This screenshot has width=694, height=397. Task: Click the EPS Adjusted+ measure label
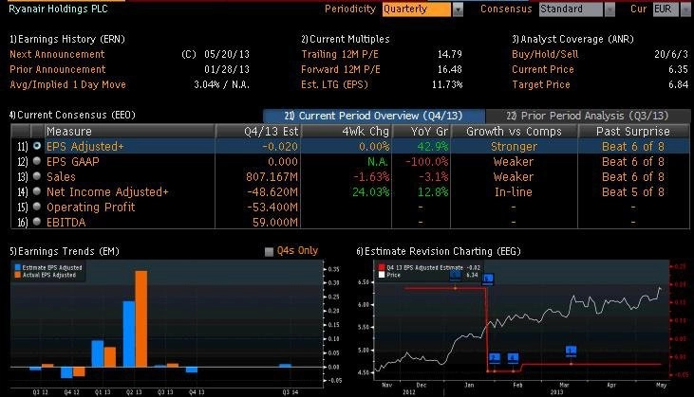tap(85, 146)
